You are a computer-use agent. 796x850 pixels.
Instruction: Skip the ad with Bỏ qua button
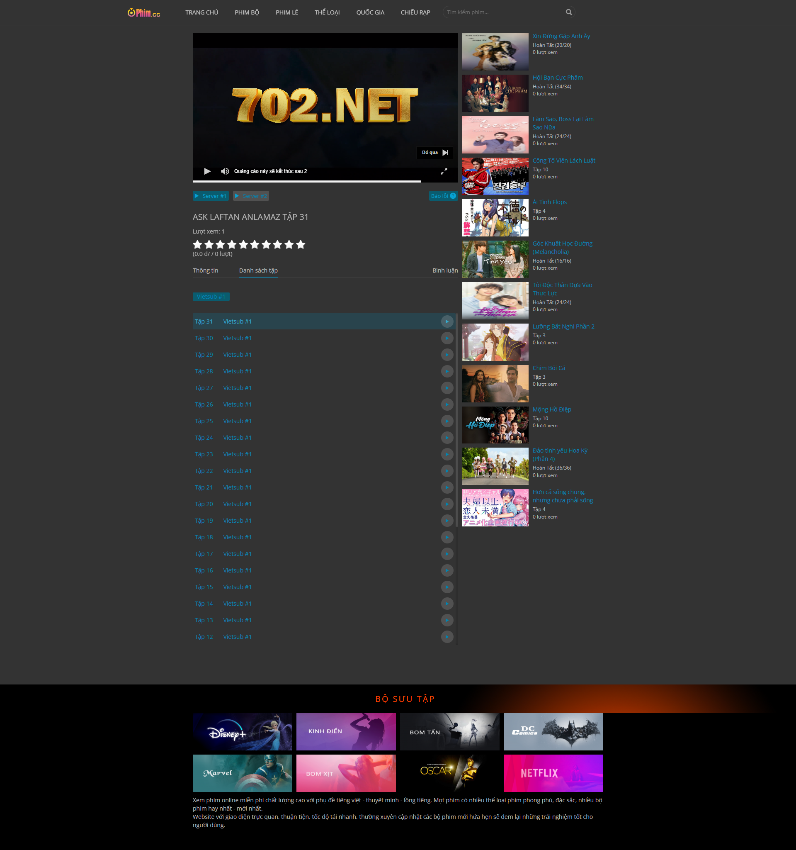[434, 153]
